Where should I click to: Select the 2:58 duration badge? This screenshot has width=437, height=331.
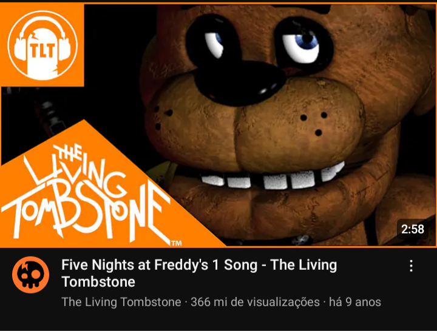(x=413, y=229)
